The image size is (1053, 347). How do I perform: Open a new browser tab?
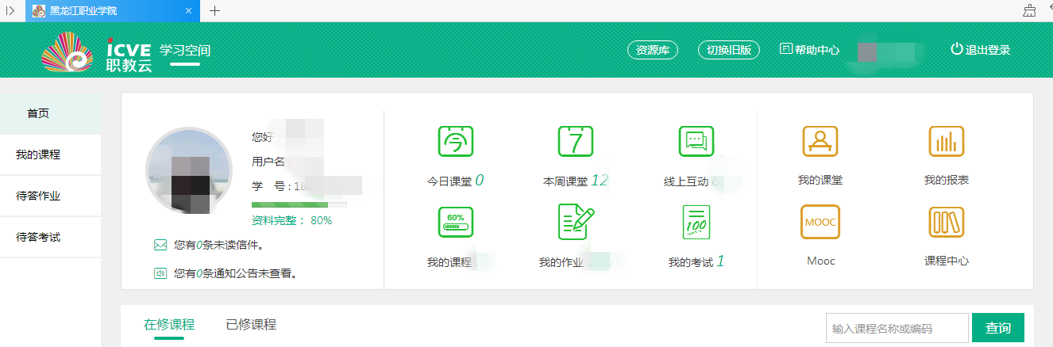pyautogui.click(x=214, y=10)
